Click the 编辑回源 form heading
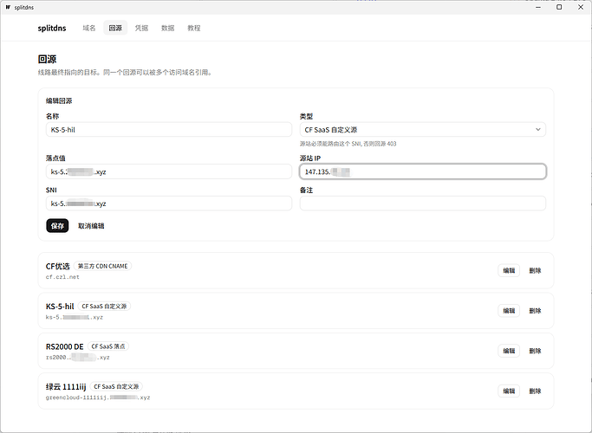 click(59, 100)
